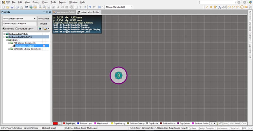Collapse the Embarcados2016.PrjPcb project node
The width and height of the screenshot is (253, 131).
pos(4,37)
